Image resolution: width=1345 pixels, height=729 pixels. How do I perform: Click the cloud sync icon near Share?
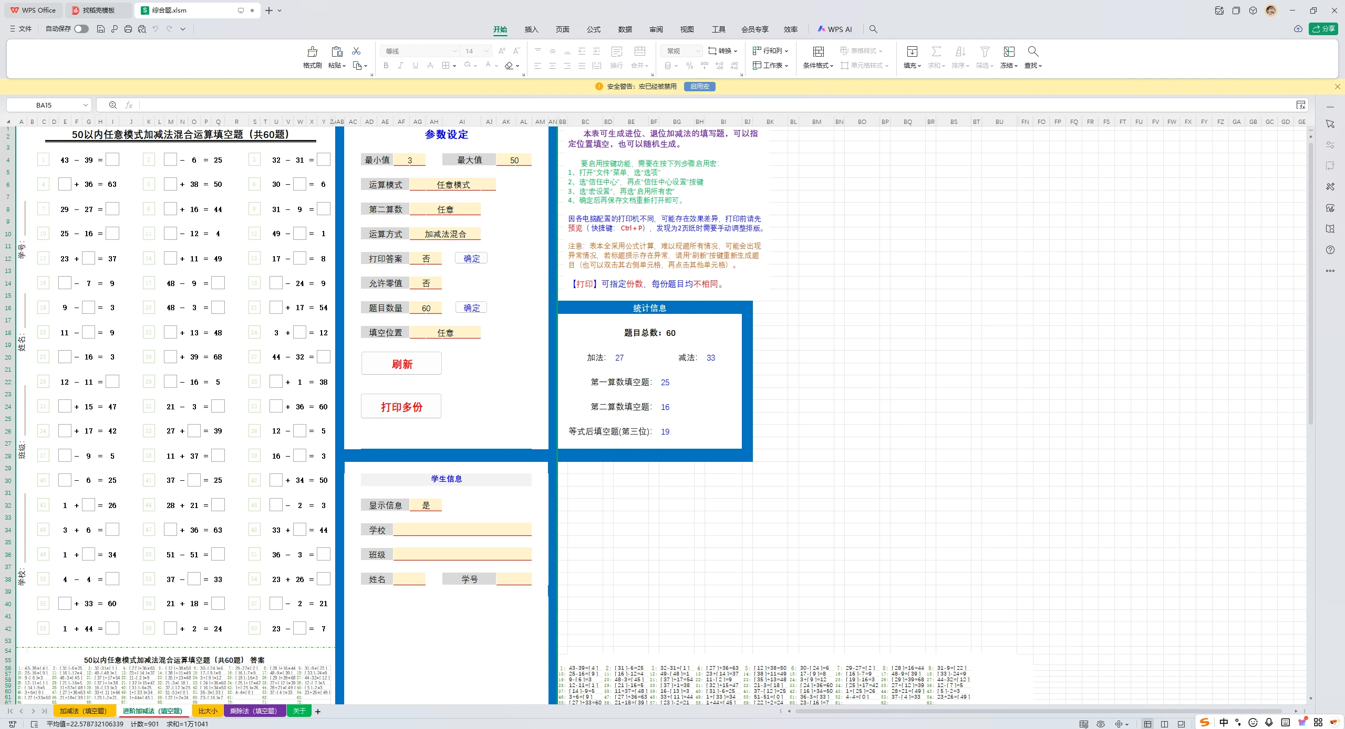(x=1298, y=29)
